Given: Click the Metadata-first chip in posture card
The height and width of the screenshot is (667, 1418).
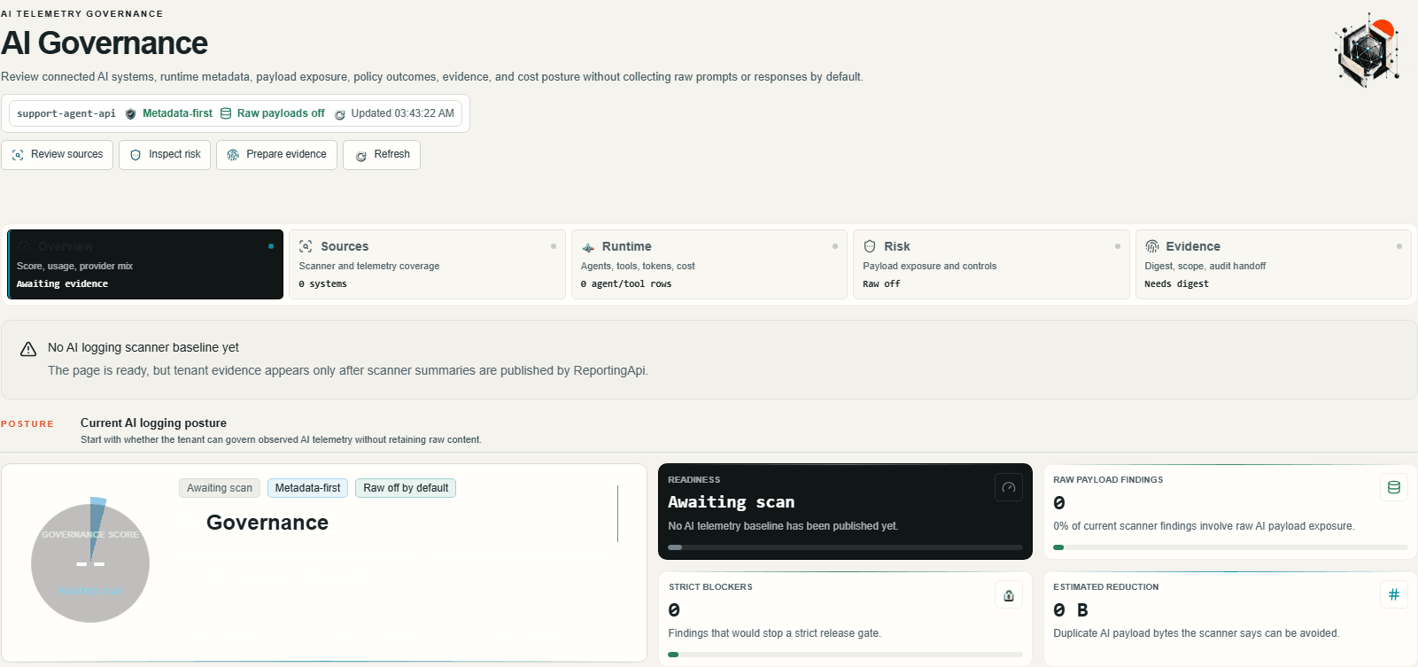Looking at the screenshot, I should [x=307, y=488].
